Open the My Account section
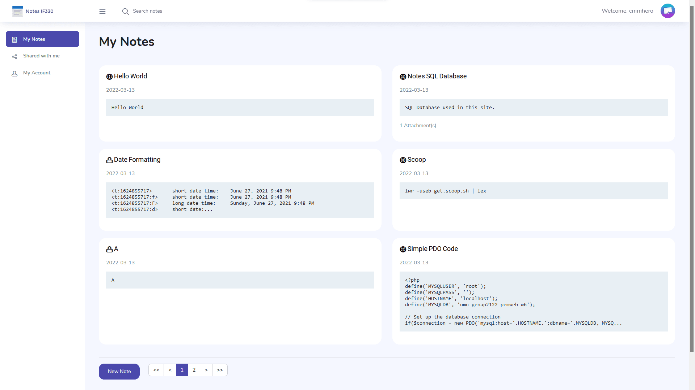This screenshot has width=695, height=390. click(37, 73)
